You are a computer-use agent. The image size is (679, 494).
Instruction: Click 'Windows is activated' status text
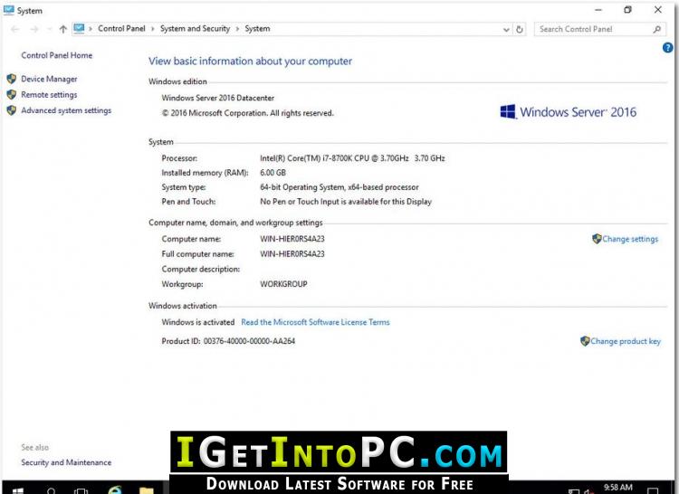click(x=198, y=322)
